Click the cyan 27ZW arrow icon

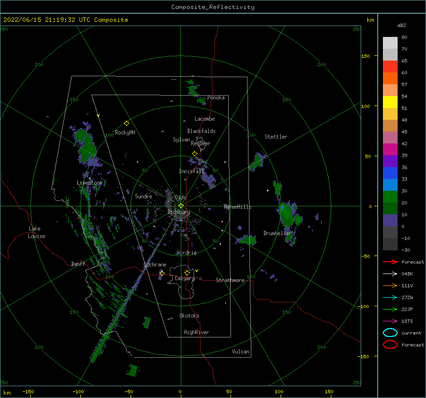(390, 298)
